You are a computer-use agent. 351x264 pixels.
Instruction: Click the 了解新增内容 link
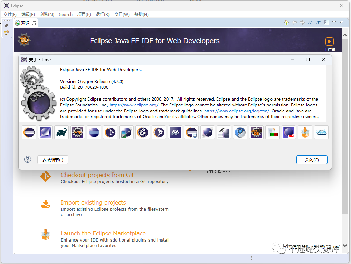pyautogui.click(x=218, y=172)
